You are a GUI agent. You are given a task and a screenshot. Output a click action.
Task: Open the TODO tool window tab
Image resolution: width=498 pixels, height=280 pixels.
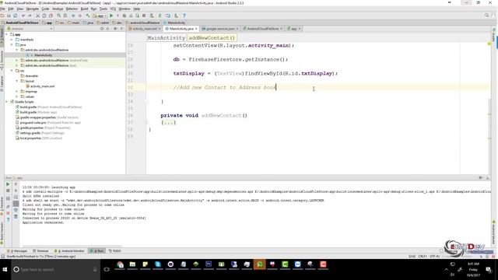(x=115, y=250)
